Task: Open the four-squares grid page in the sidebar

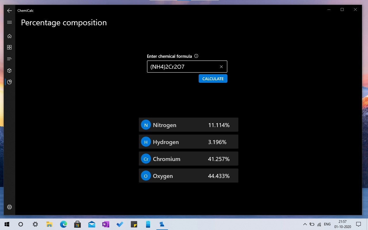Action: [x=9, y=47]
